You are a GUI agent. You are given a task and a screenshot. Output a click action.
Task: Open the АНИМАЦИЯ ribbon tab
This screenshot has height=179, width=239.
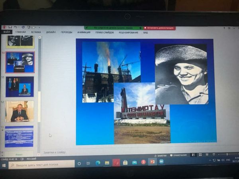click(x=84, y=32)
